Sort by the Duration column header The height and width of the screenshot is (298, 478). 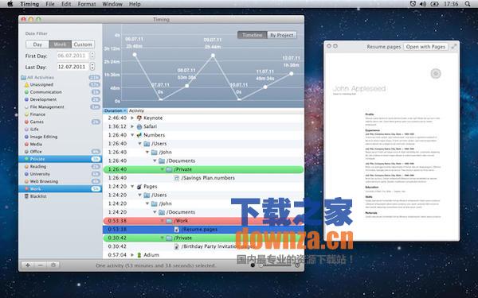coord(115,110)
